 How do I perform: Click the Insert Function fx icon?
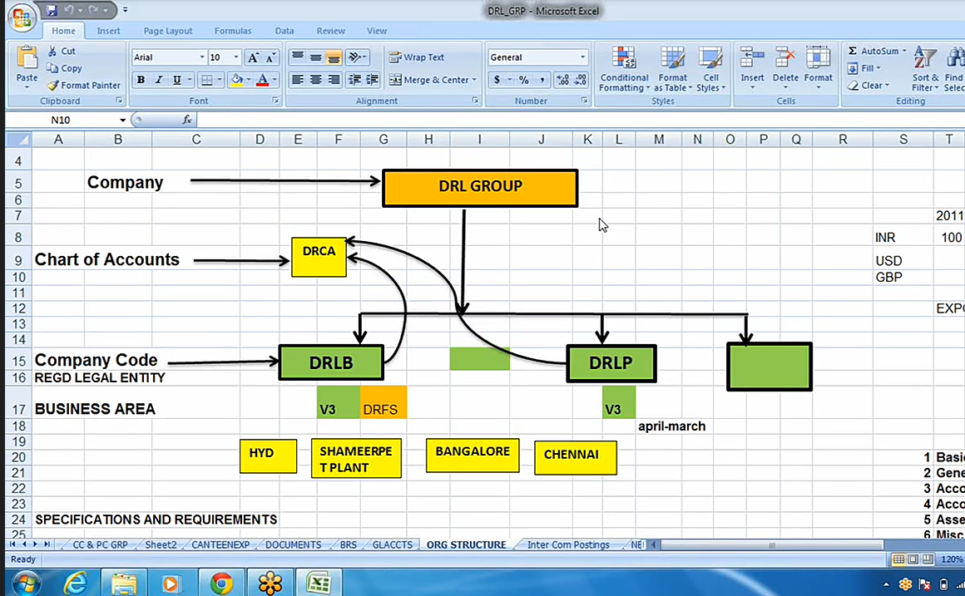[187, 120]
